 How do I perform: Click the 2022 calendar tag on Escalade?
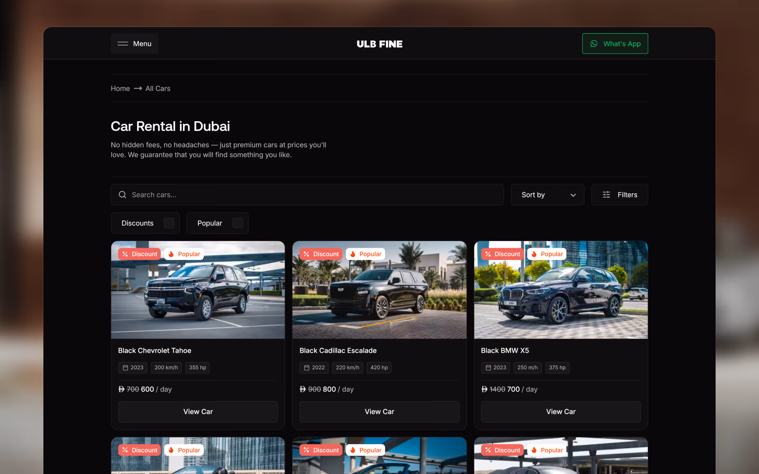(x=314, y=368)
